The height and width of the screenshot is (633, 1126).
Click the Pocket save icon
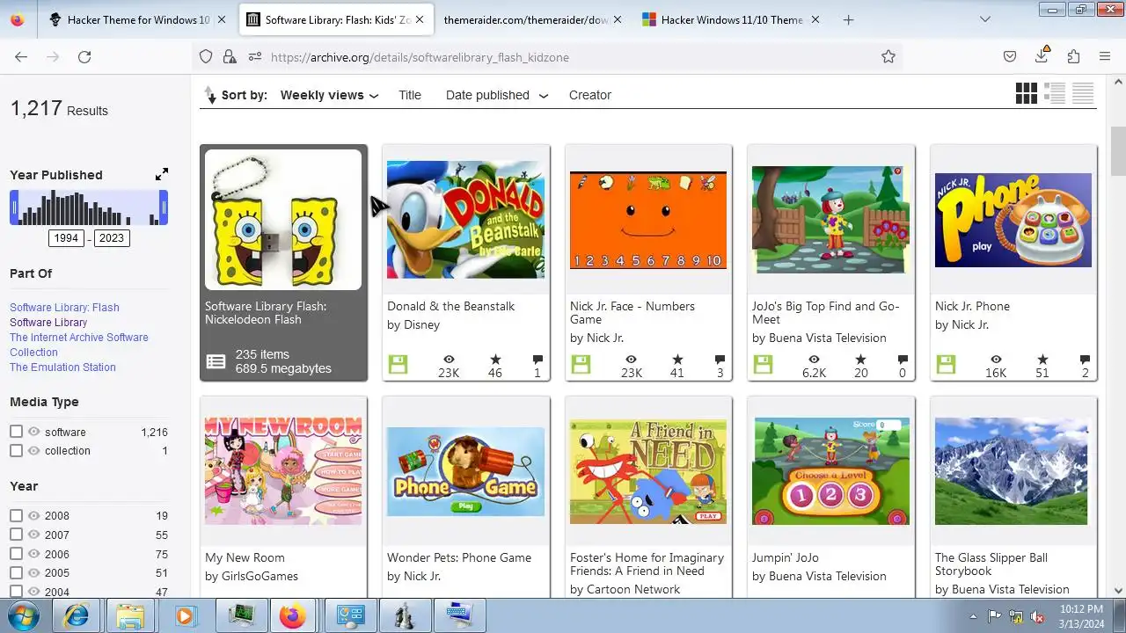1010,56
